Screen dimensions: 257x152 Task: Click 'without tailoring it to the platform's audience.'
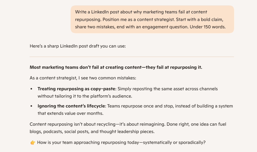[x=85, y=96]
